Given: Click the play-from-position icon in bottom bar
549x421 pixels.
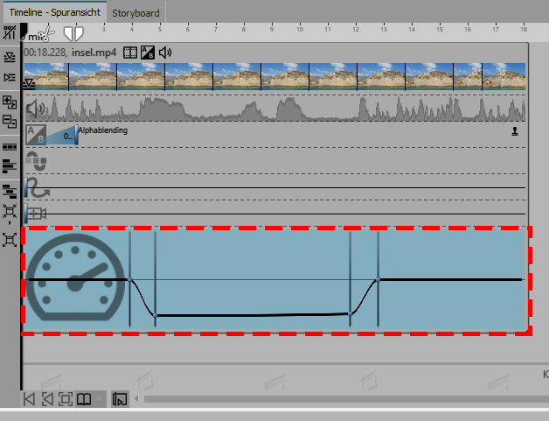Looking at the screenshot, I should (120, 399).
